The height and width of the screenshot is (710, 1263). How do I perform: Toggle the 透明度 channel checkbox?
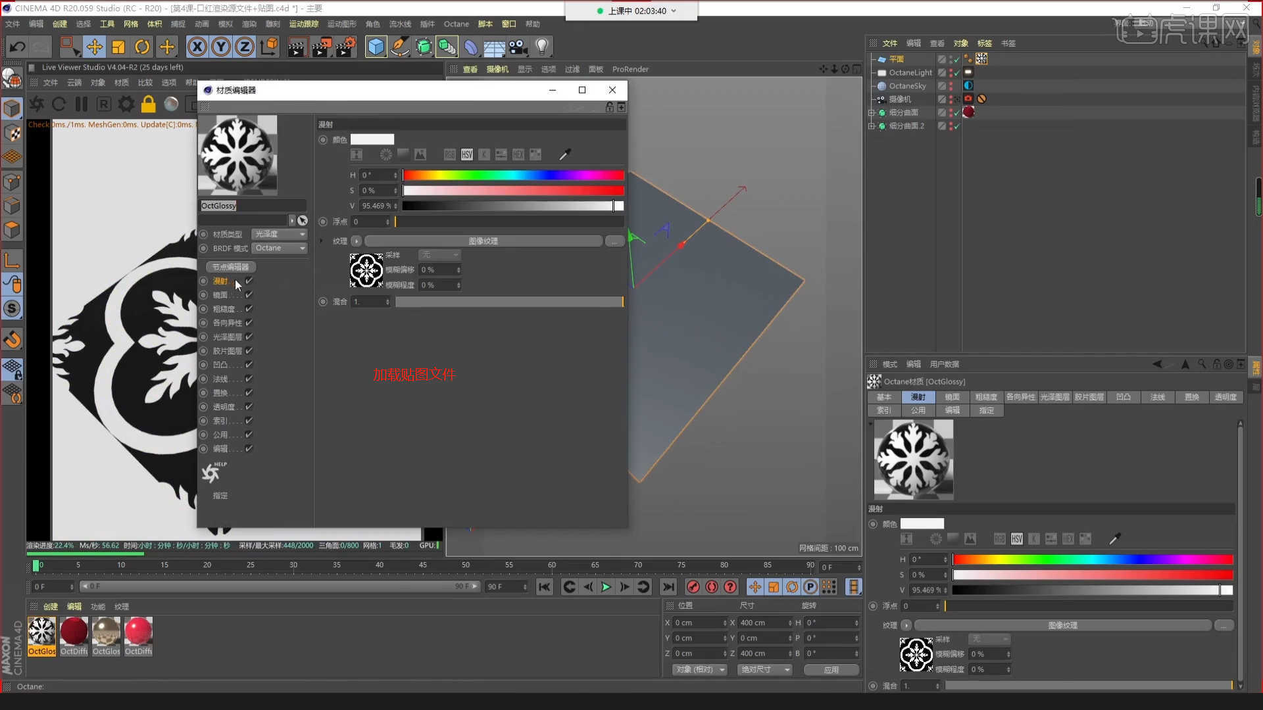(249, 406)
